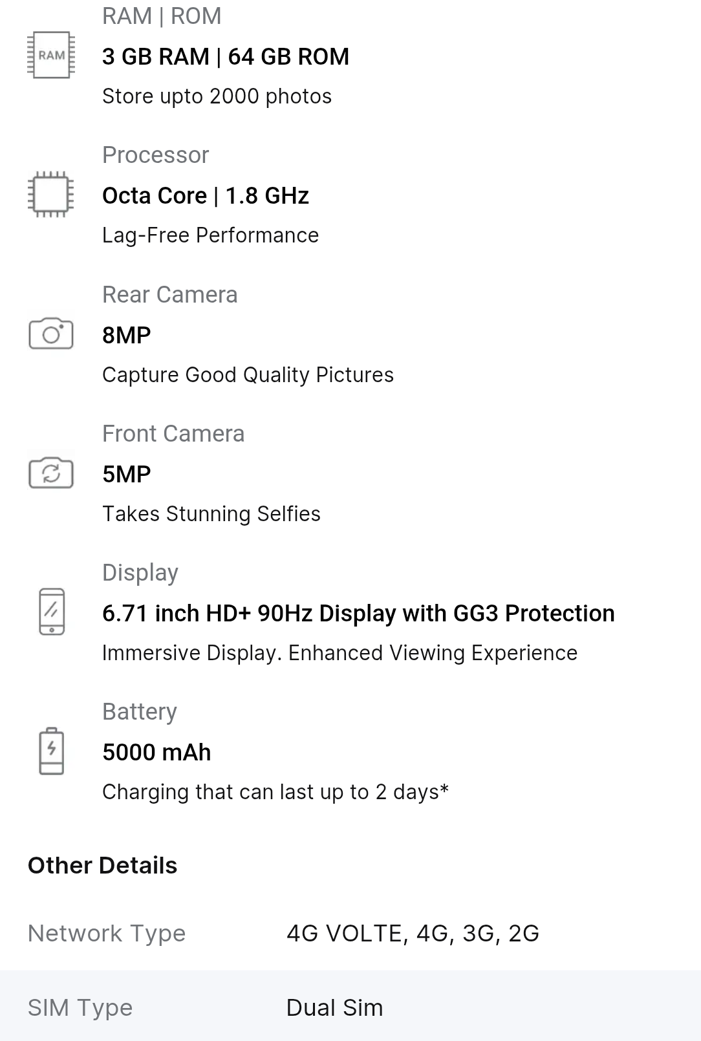Tap Store upto 2000 photos text
The width and height of the screenshot is (701, 1041).
tap(217, 96)
